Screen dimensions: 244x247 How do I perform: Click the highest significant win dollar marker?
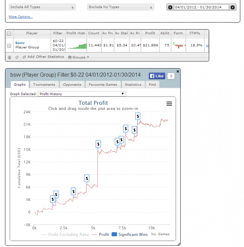(x=137, y=116)
